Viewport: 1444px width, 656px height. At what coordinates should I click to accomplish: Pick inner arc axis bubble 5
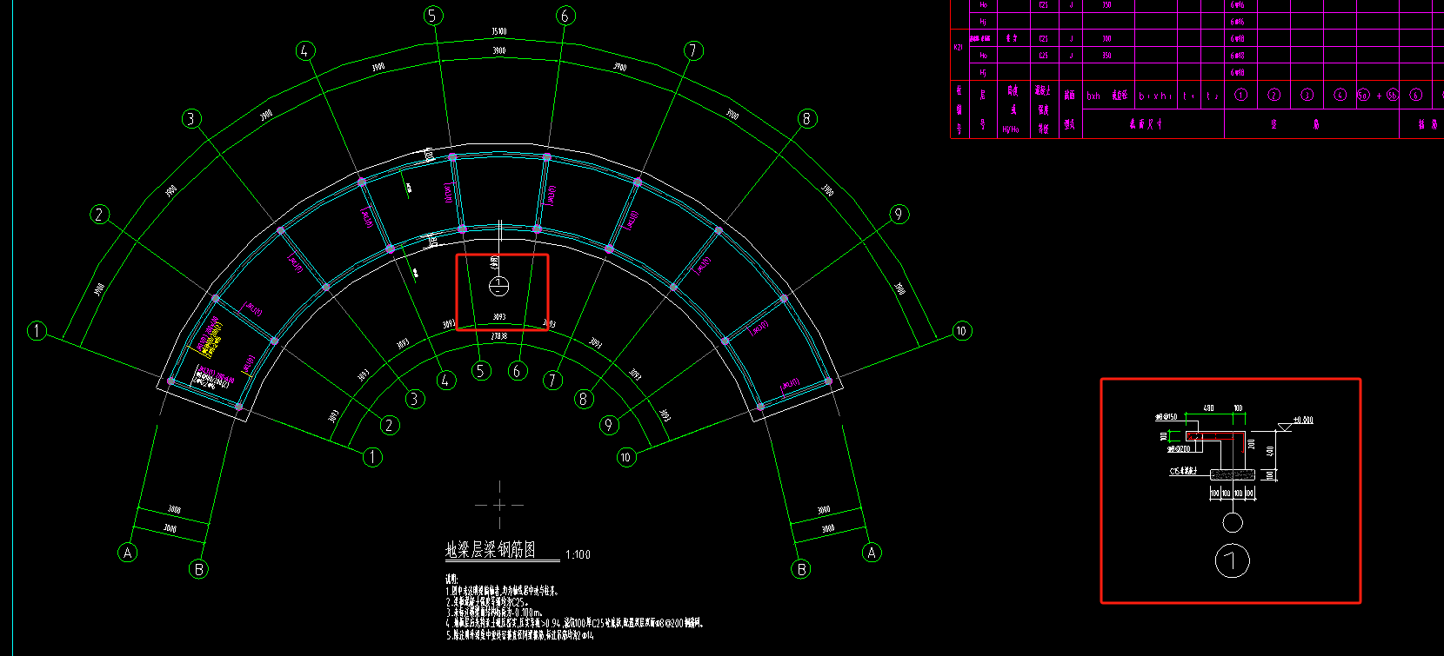pyautogui.click(x=481, y=371)
